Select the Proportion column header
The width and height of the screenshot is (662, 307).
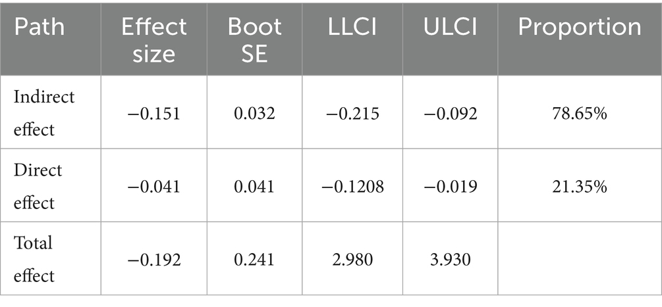579,27
